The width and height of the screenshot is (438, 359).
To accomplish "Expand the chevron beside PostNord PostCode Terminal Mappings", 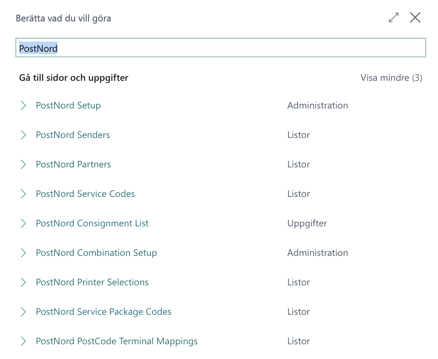I will [23, 342].
